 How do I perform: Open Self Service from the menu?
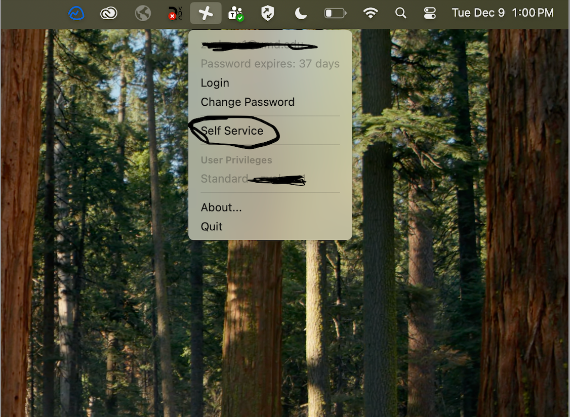[232, 131]
